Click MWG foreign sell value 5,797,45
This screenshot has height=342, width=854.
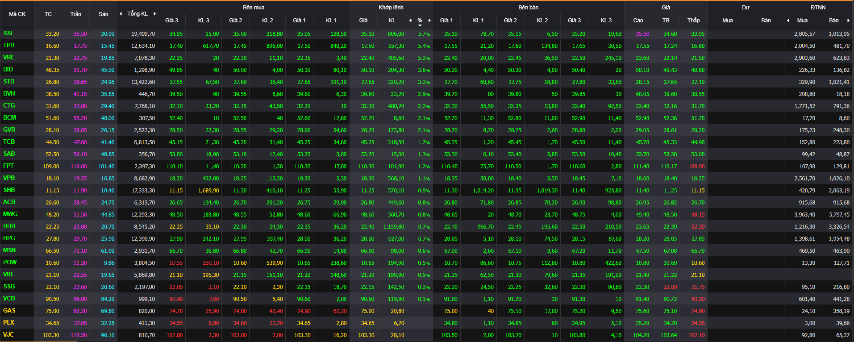pos(839,215)
